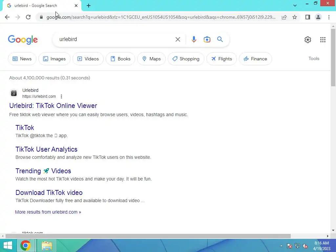View site information via the lock icon
Screen dimensions: 336x252
click(41, 17)
